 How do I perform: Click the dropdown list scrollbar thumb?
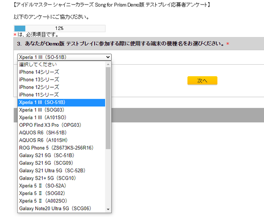coord(108,108)
